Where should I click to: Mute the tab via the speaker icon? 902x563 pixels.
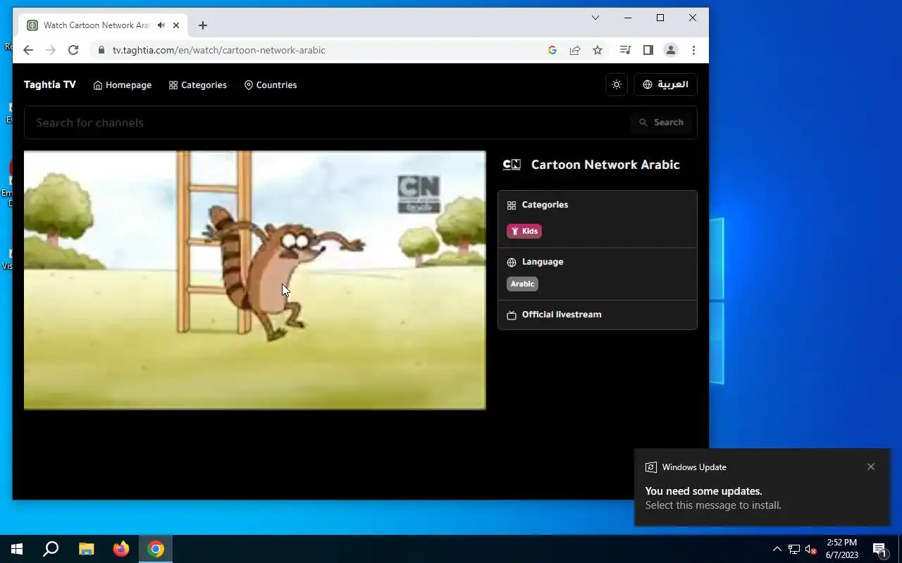pyautogui.click(x=161, y=25)
